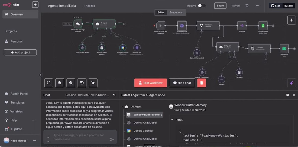Select the SerpAPI node
The height and width of the screenshot is (147, 298).
click(221, 79)
